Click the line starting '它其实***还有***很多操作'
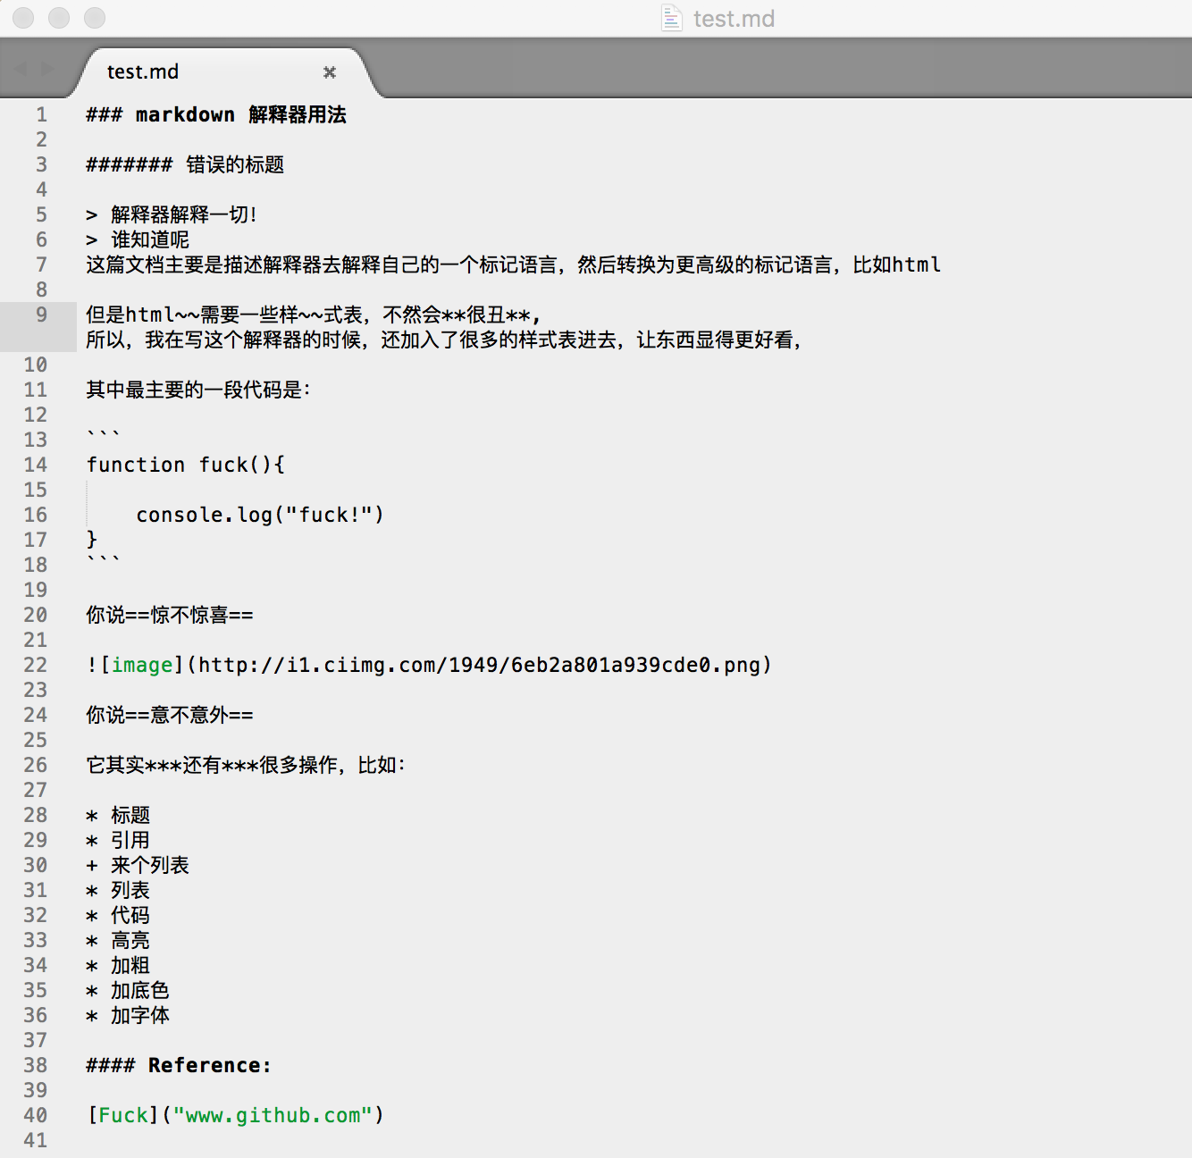 coord(246,765)
